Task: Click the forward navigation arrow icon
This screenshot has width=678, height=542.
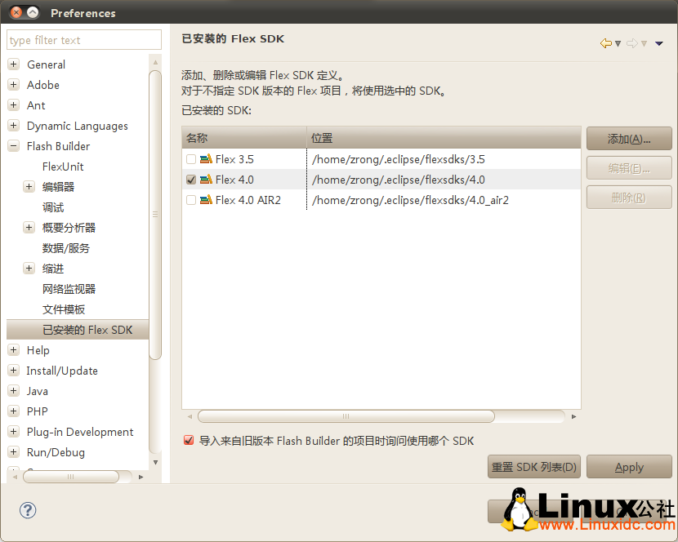Action: point(631,43)
